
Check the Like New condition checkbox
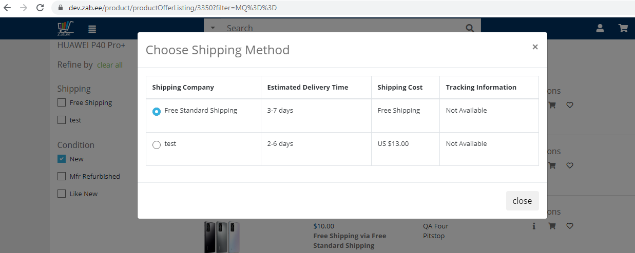[62, 194]
